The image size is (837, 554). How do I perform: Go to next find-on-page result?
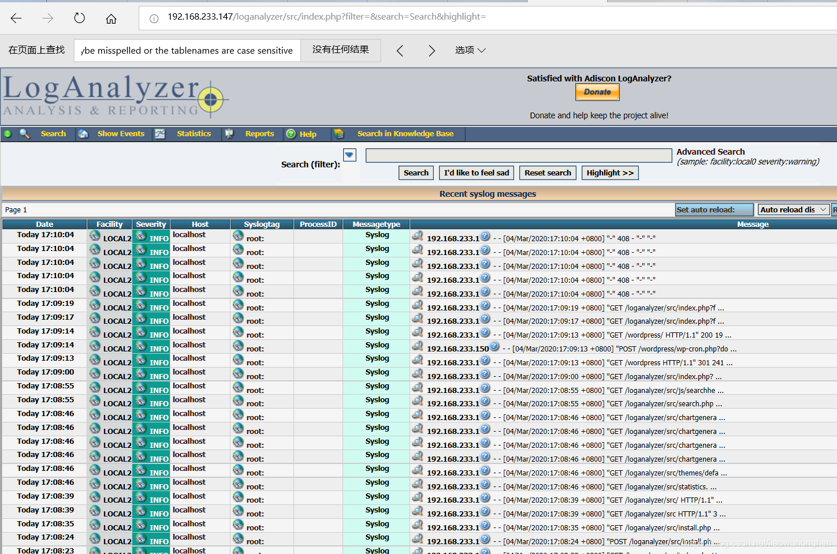(431, 51)
